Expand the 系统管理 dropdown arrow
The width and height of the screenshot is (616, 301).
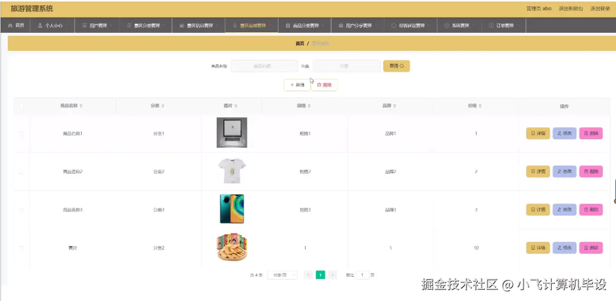(473, 26)
